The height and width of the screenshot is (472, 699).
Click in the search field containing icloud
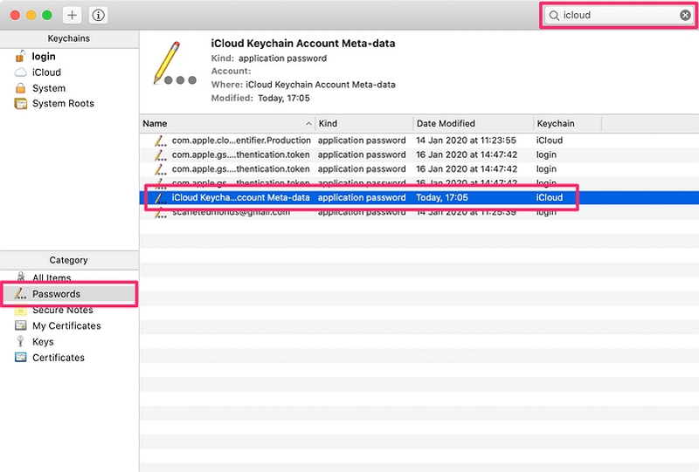(x=619, y=15)
